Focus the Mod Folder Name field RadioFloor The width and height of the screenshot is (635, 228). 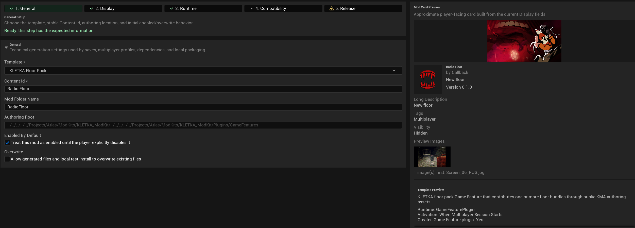[203, 107]
